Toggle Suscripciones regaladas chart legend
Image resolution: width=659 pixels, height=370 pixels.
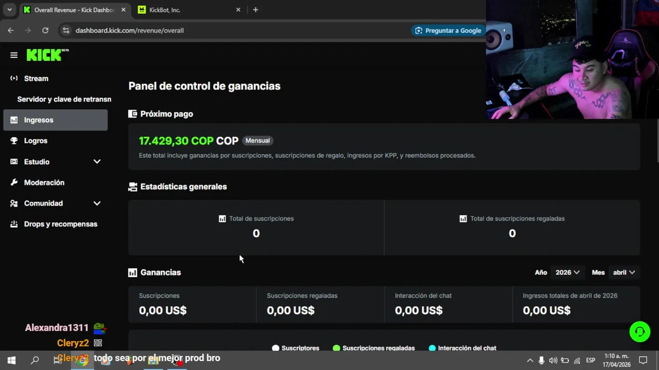point(373,348)
